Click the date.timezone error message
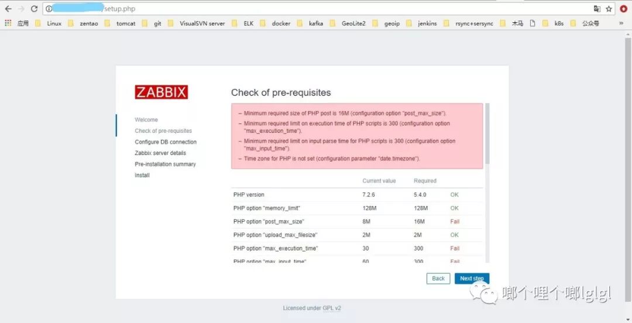 (332, 159)
